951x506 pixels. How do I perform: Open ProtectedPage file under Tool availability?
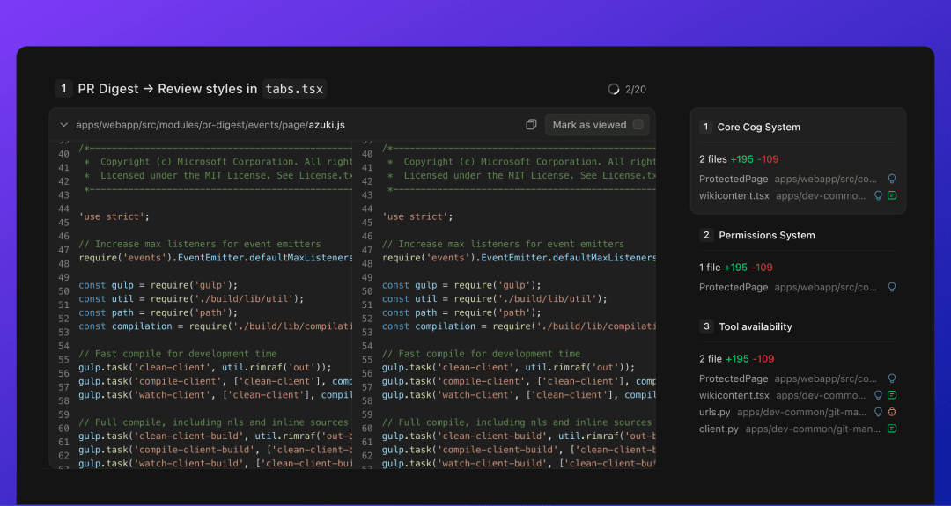point(734,378)
